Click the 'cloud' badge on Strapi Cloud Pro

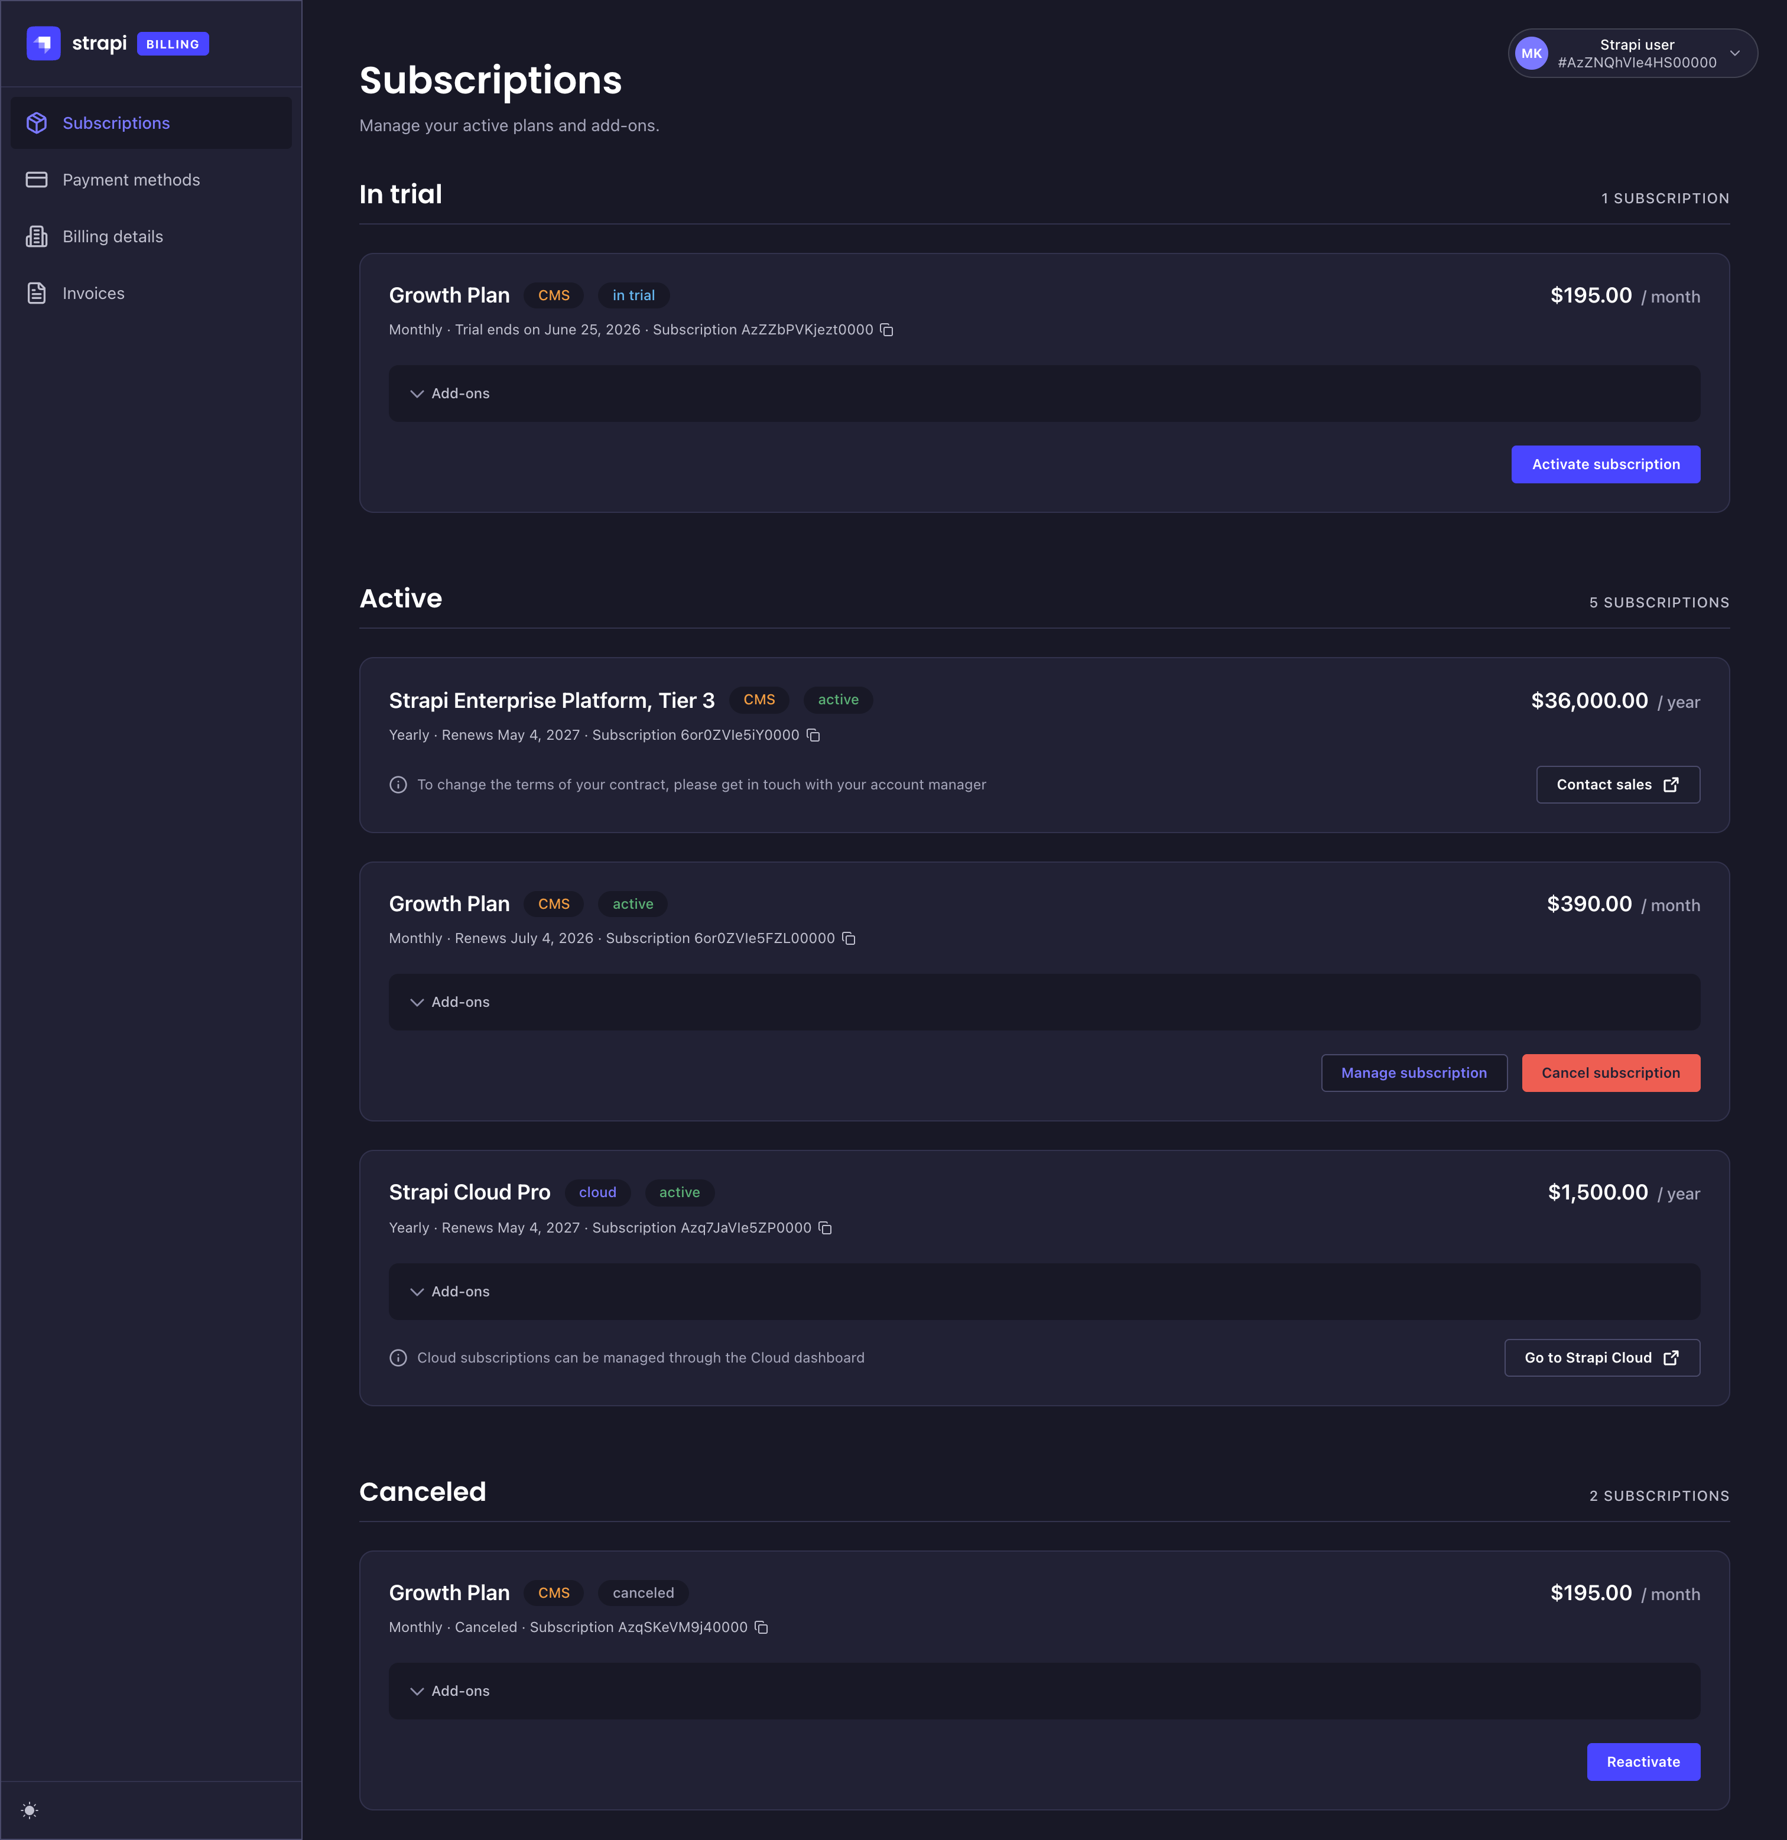pyautogui.click(x=597, y=1192)
